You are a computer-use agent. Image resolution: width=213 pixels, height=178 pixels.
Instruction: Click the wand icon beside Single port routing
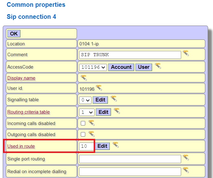[185, 158]
